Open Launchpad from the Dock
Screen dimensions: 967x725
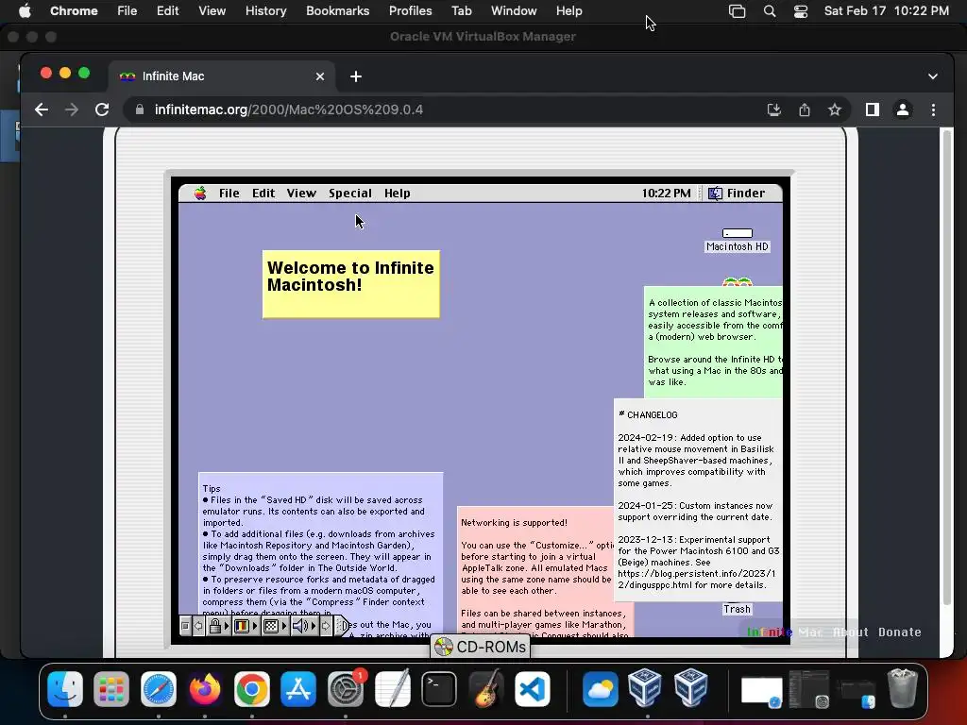tap(111, 688)
